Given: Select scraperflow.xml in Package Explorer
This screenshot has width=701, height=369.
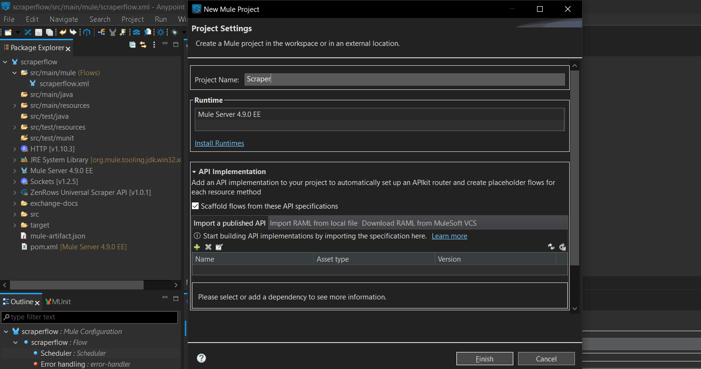Looking at the screenshot, I should pyautogui.click(x=64, y=84).
